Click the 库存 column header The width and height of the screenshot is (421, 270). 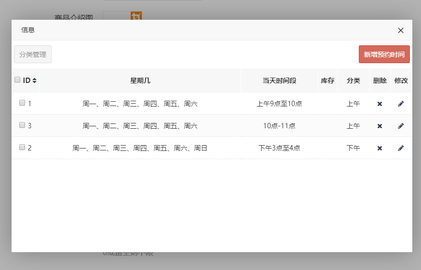click(x=327, y=81)
